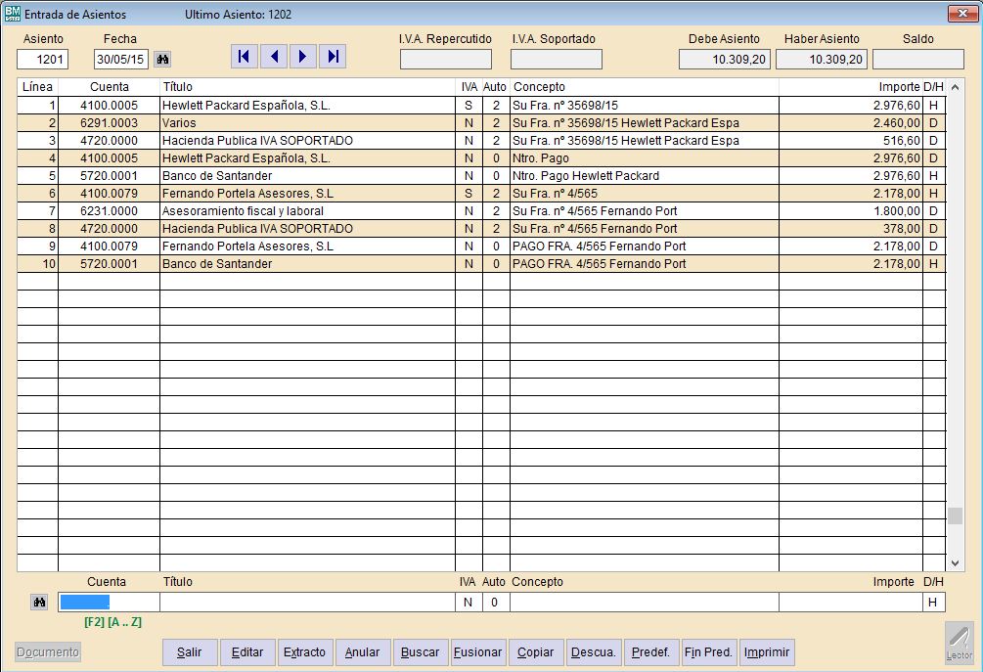Click the Imprimir button
Image resolution: width=983 pixels, height=672 pixels.
pos(767,652)
